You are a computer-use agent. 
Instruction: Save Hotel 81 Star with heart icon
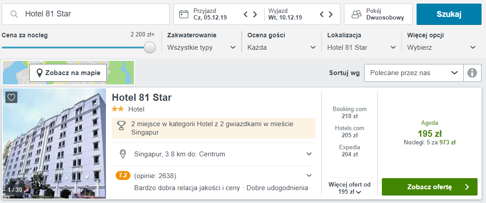(x=12, y=97)
